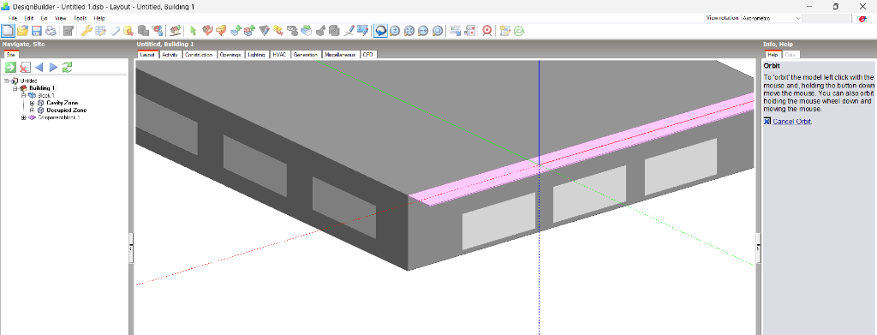Select the Help tab in Info panel
Image resolution: width=877 pixels, height=335 pixels.
pos(773,55)
